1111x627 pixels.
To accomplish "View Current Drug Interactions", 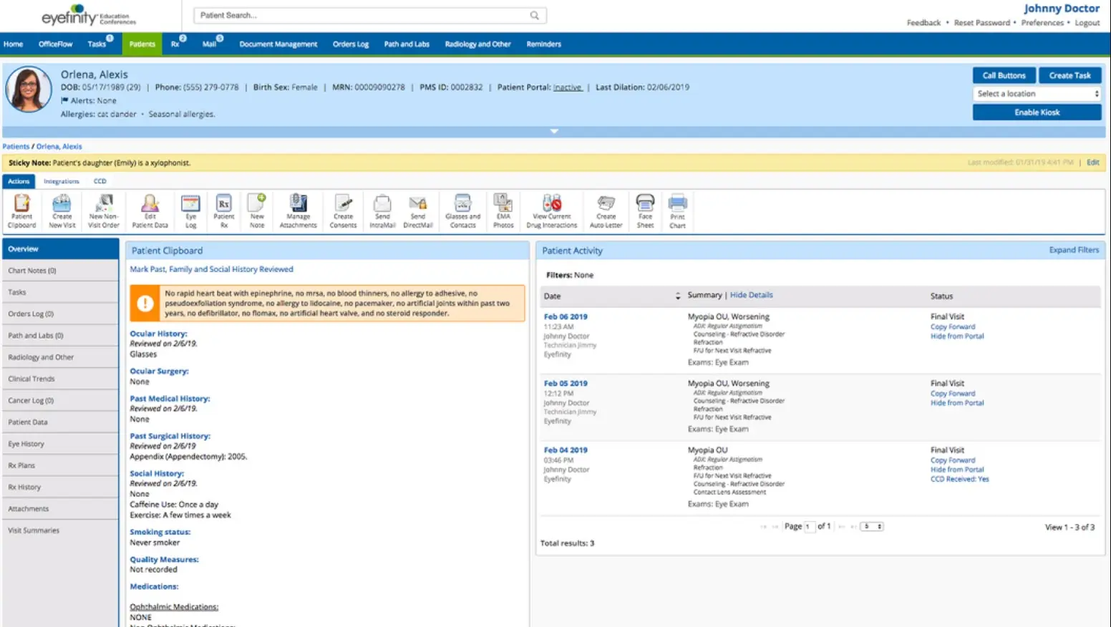I will coord(551,210).
